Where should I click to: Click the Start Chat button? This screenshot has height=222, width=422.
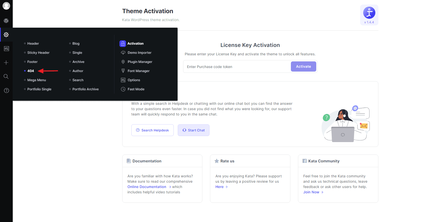[194, 130]
